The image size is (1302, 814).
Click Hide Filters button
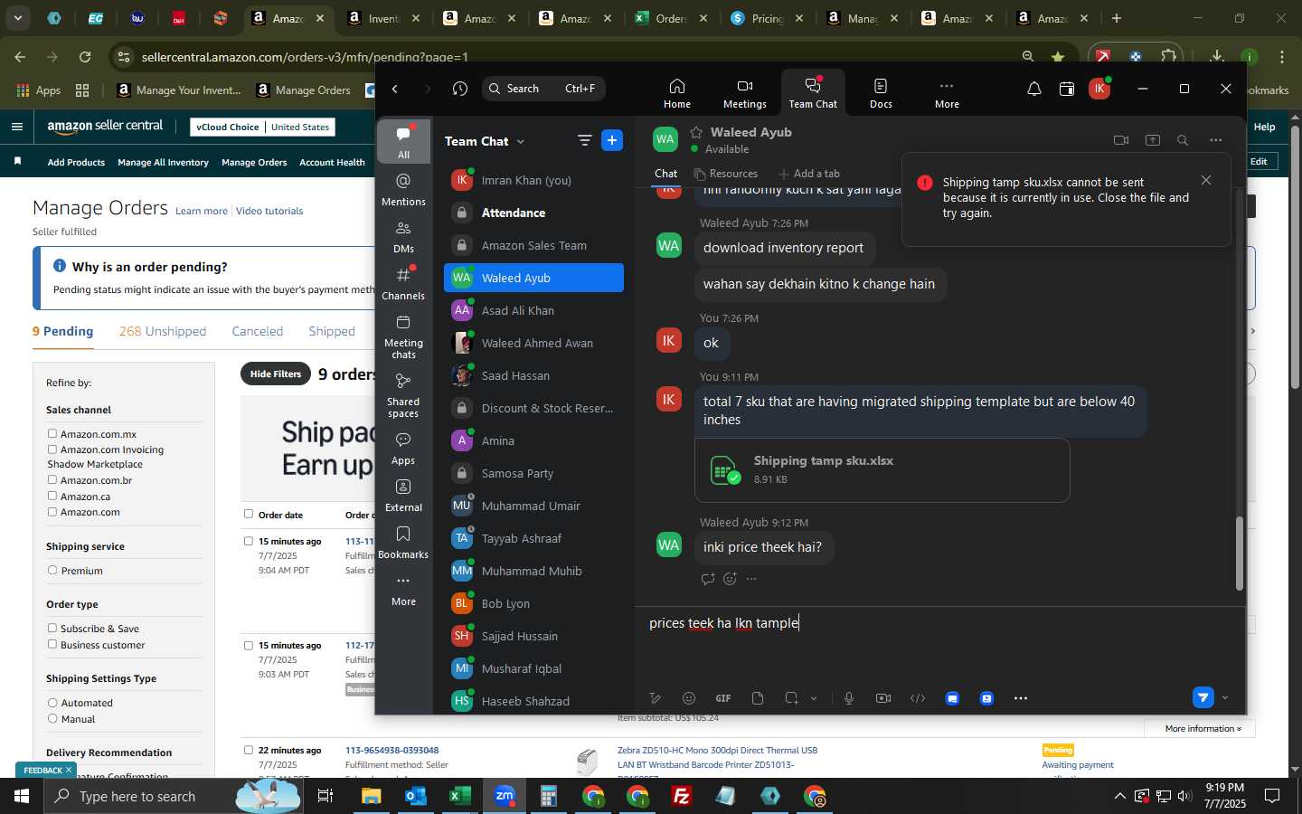pos(276,374)
